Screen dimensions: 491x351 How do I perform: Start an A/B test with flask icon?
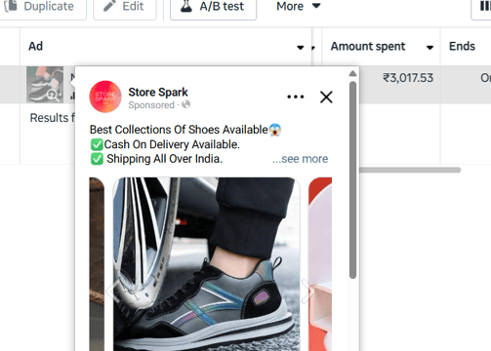(213, 7)
